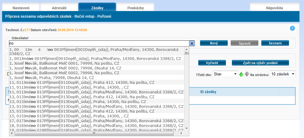This screenshot has height=138, width=304.
Task: Expand the Na stránku 10 zásilek dropdown
Action: [x=282, y=74]
